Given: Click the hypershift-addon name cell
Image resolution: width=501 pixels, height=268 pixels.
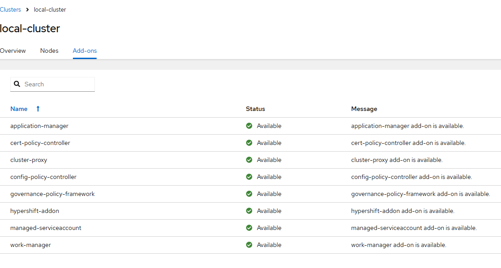Looking at the screenshot, I should click(x=34, y=211).
